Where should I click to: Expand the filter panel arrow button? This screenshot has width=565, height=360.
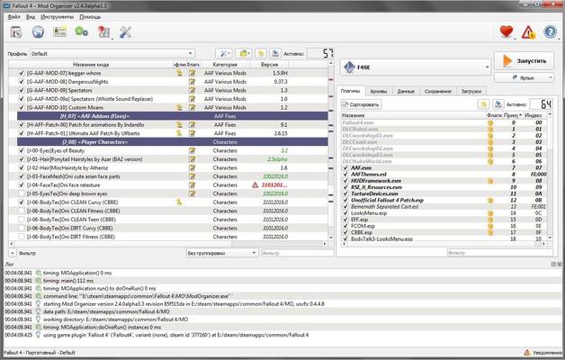(13, 253)
